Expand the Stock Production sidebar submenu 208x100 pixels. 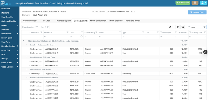click(x=18, y=46)
